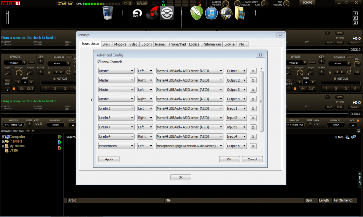Open the Headphones source dropdown
The height and width of the screenshot is (217, 363).
click(117, 146)
